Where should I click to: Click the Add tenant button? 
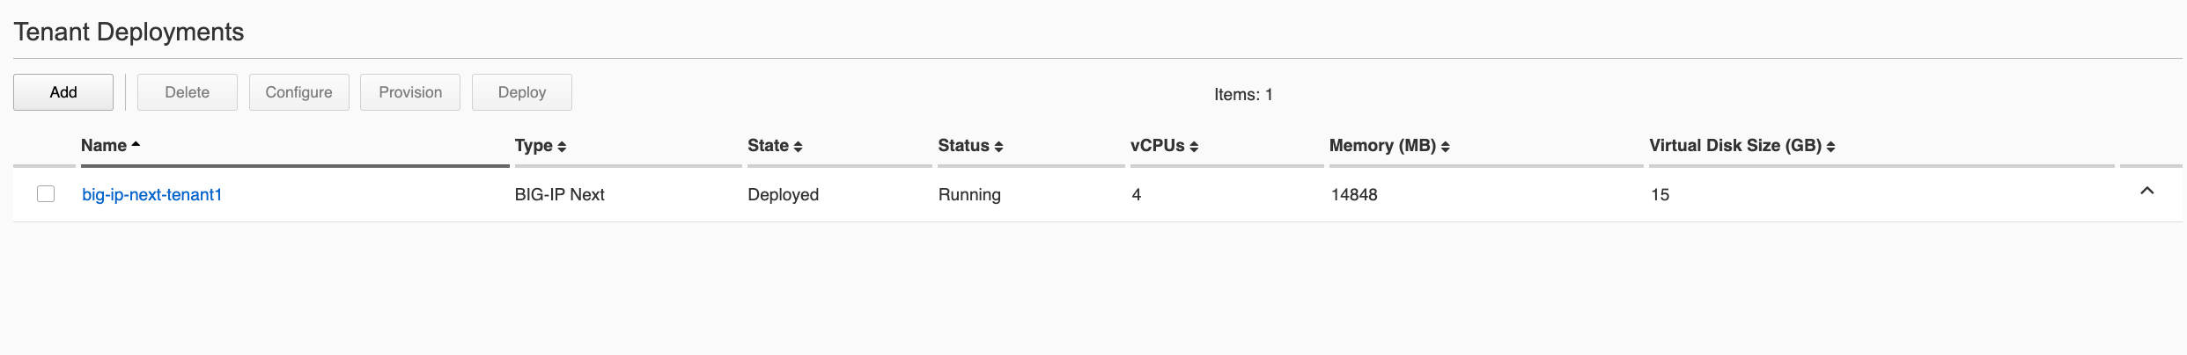(63, 92)
